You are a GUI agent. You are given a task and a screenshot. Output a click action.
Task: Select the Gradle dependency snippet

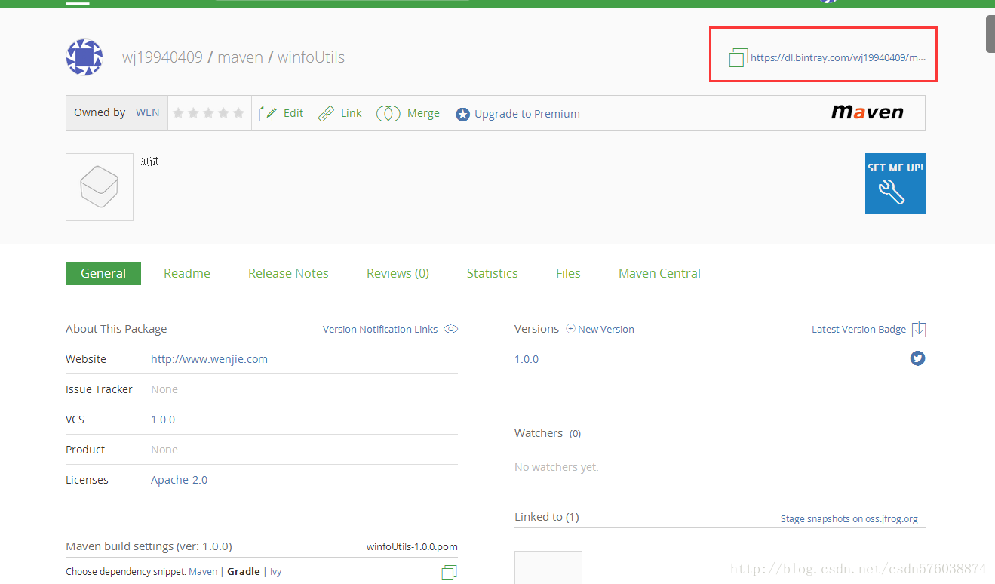pos(244,572)
